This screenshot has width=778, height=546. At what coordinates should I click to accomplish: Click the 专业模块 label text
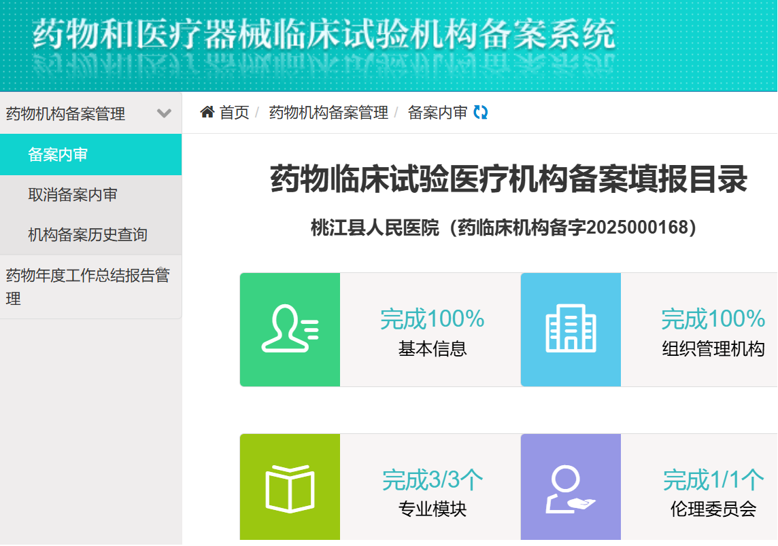pos(433,509)
